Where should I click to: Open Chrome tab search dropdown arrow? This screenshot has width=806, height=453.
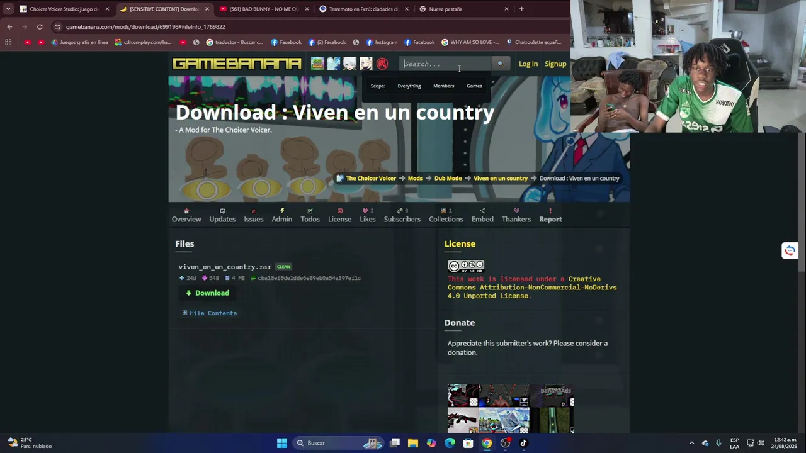pyautogui.click(x=8, y=9)
